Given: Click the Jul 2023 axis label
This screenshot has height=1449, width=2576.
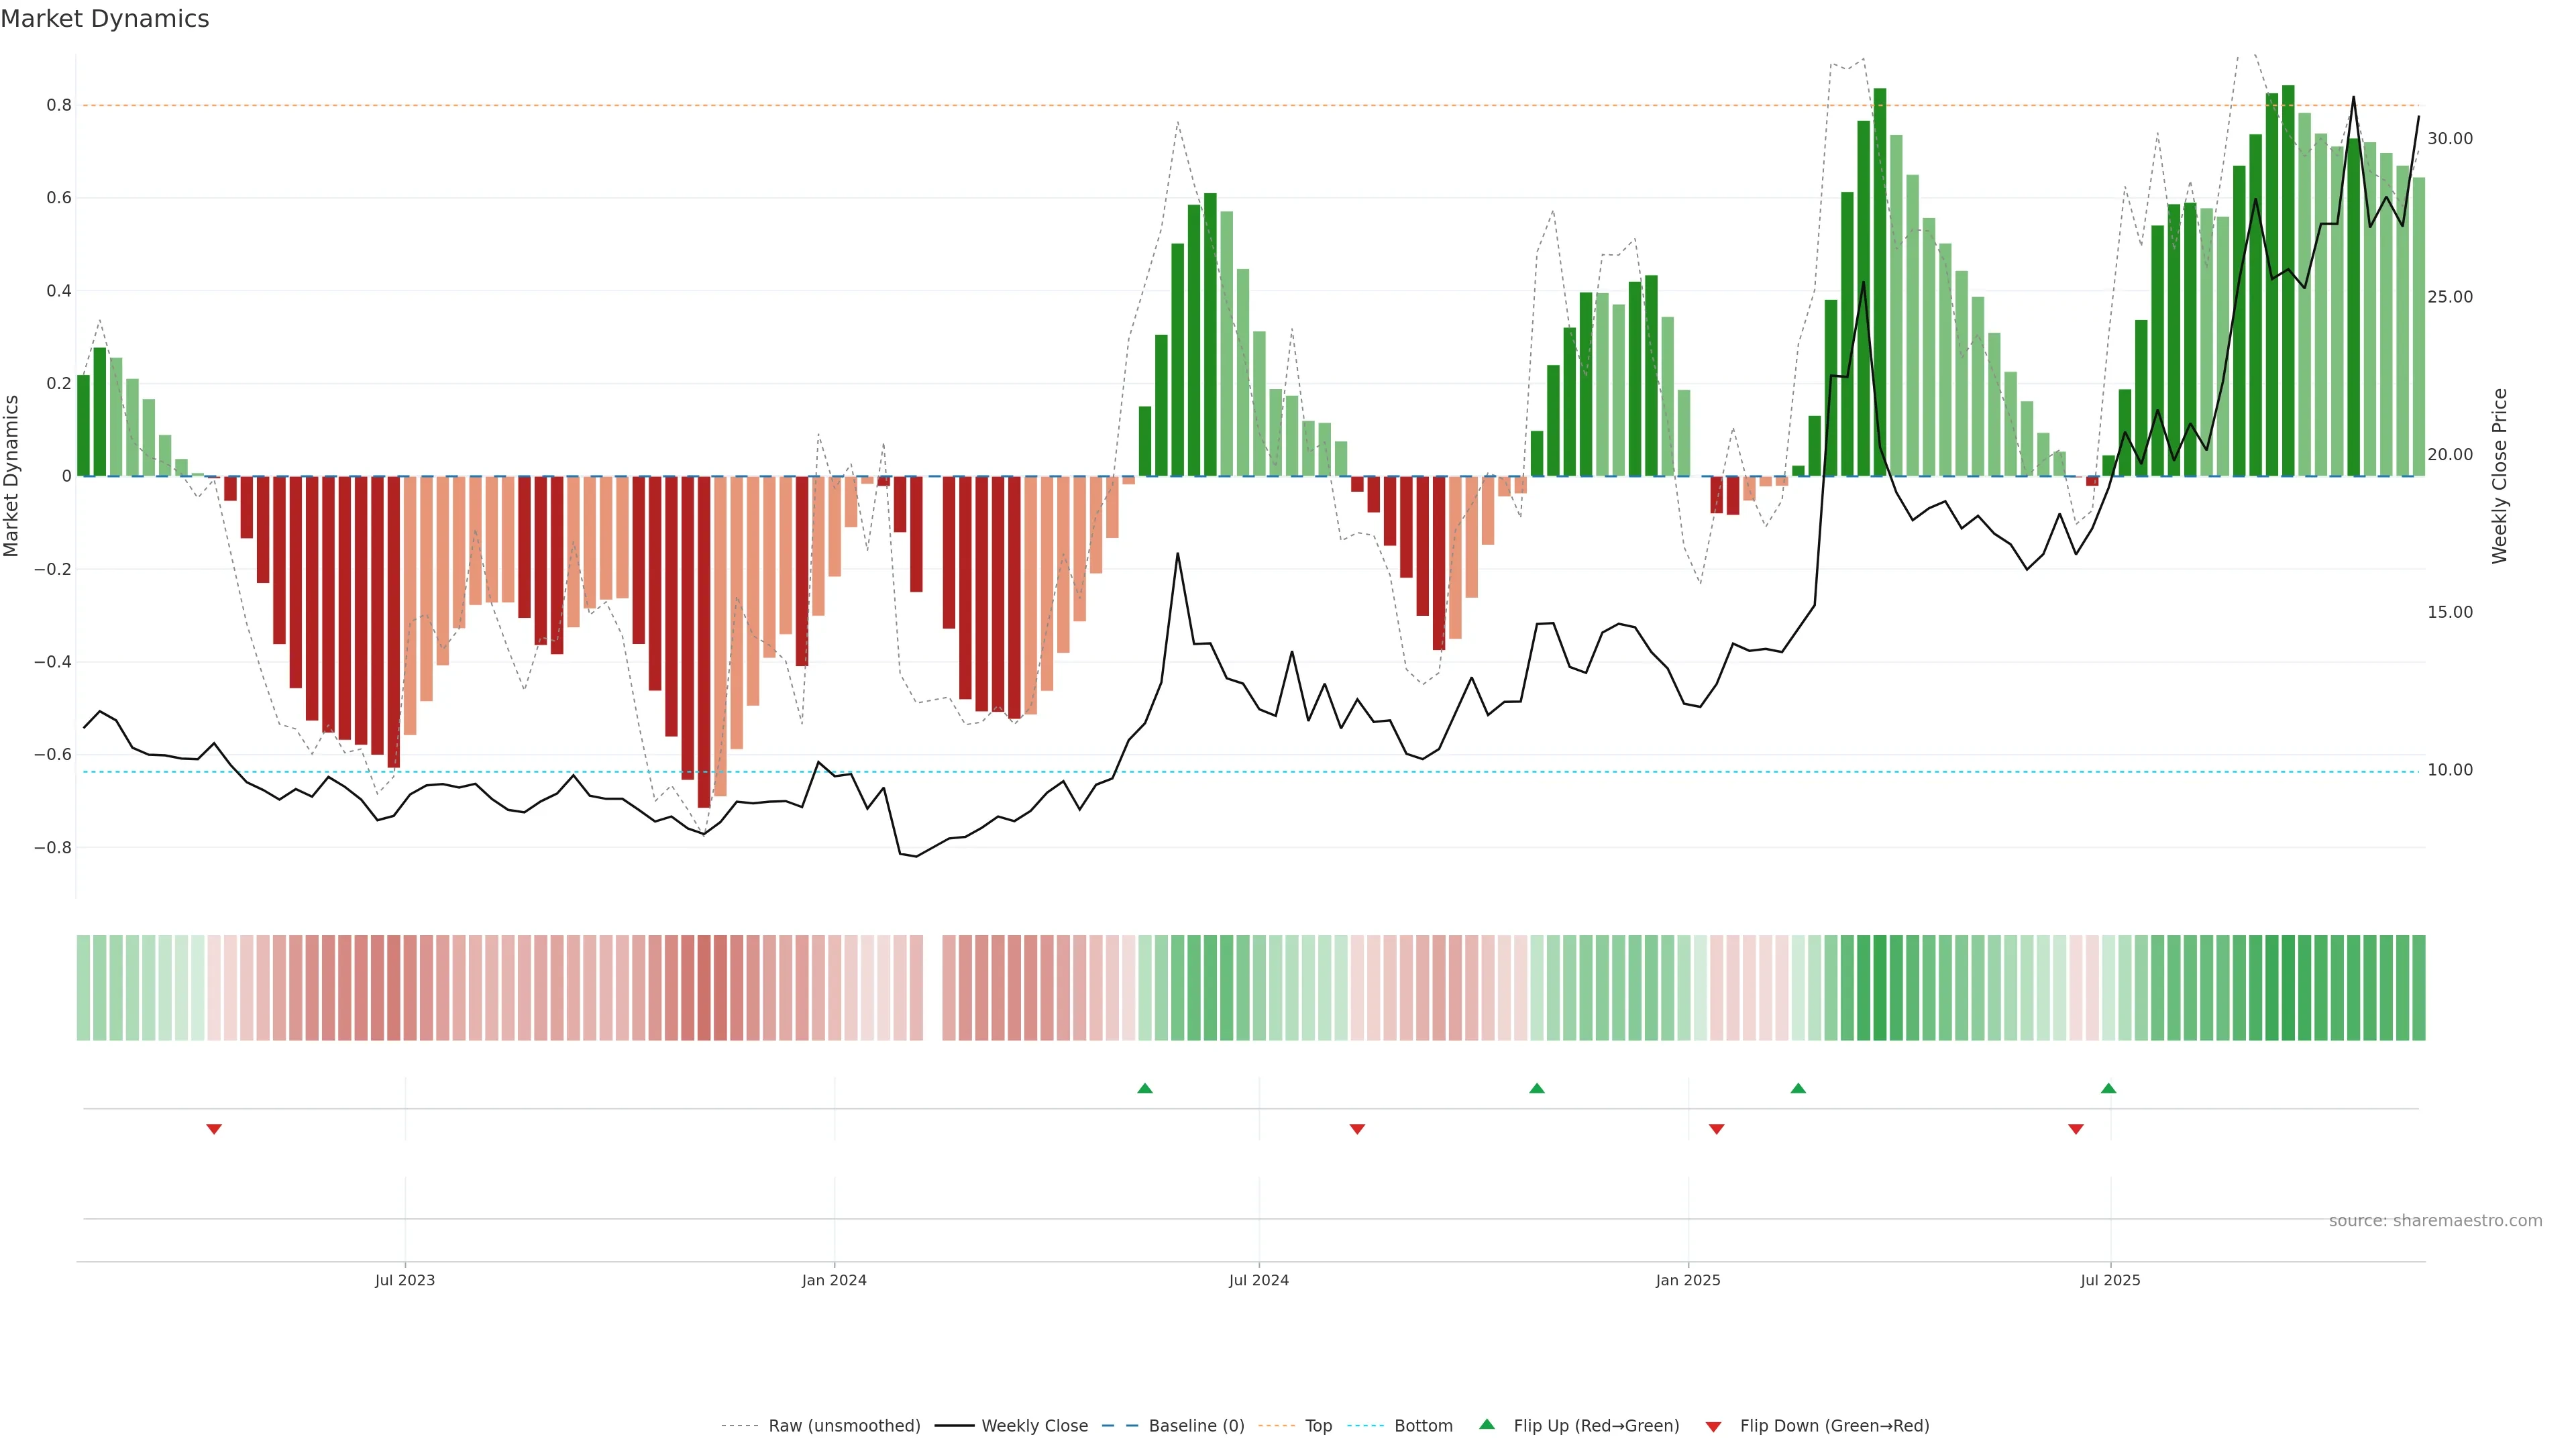Looking at the screenshot, I should pyautogui.click(x=405, y=1280).
